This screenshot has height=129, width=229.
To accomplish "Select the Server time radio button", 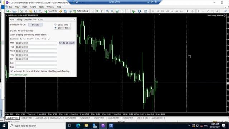I will coord(55,28).
